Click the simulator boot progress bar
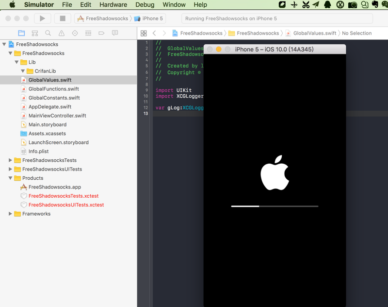The image size is (388, 307). tap(275, 206)
